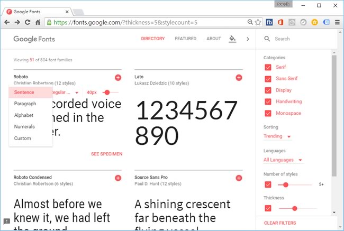Select Custom in the preview text menu
344x231 pixels.
(x=31, y=138)
